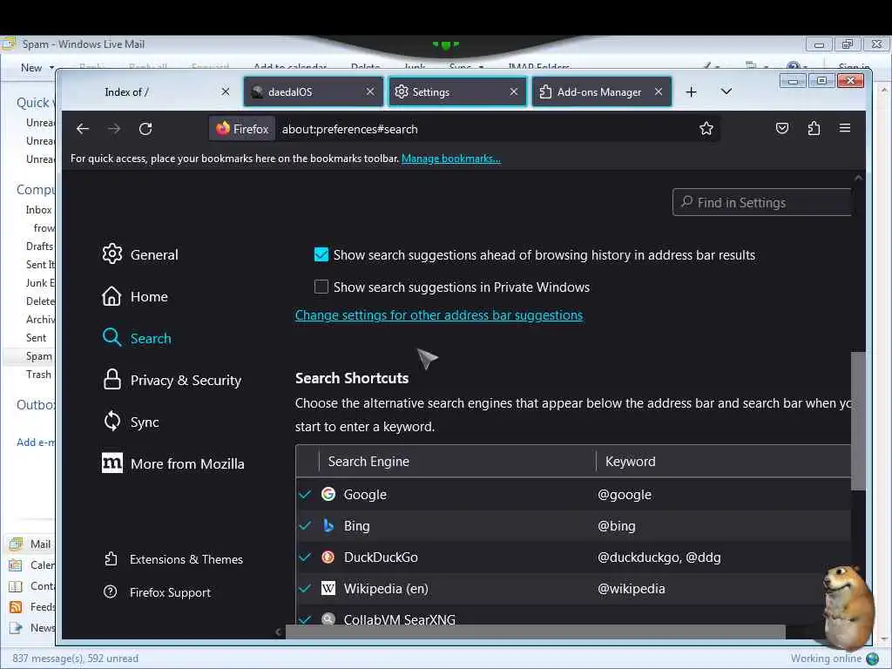This screenshot has height=669, width=892.
Task: Switch to the Add-ons Manager tab
Action: [x=601, y=91]
